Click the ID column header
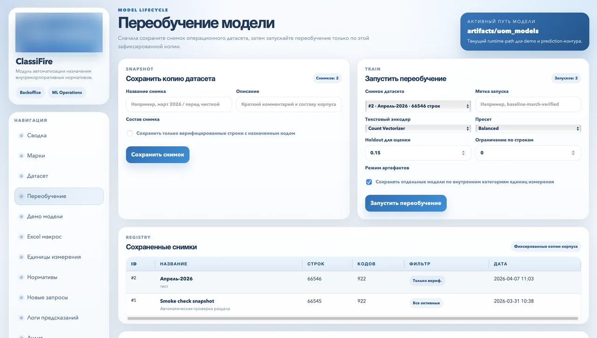The image size is (597, 338). (x=134, y=264)
